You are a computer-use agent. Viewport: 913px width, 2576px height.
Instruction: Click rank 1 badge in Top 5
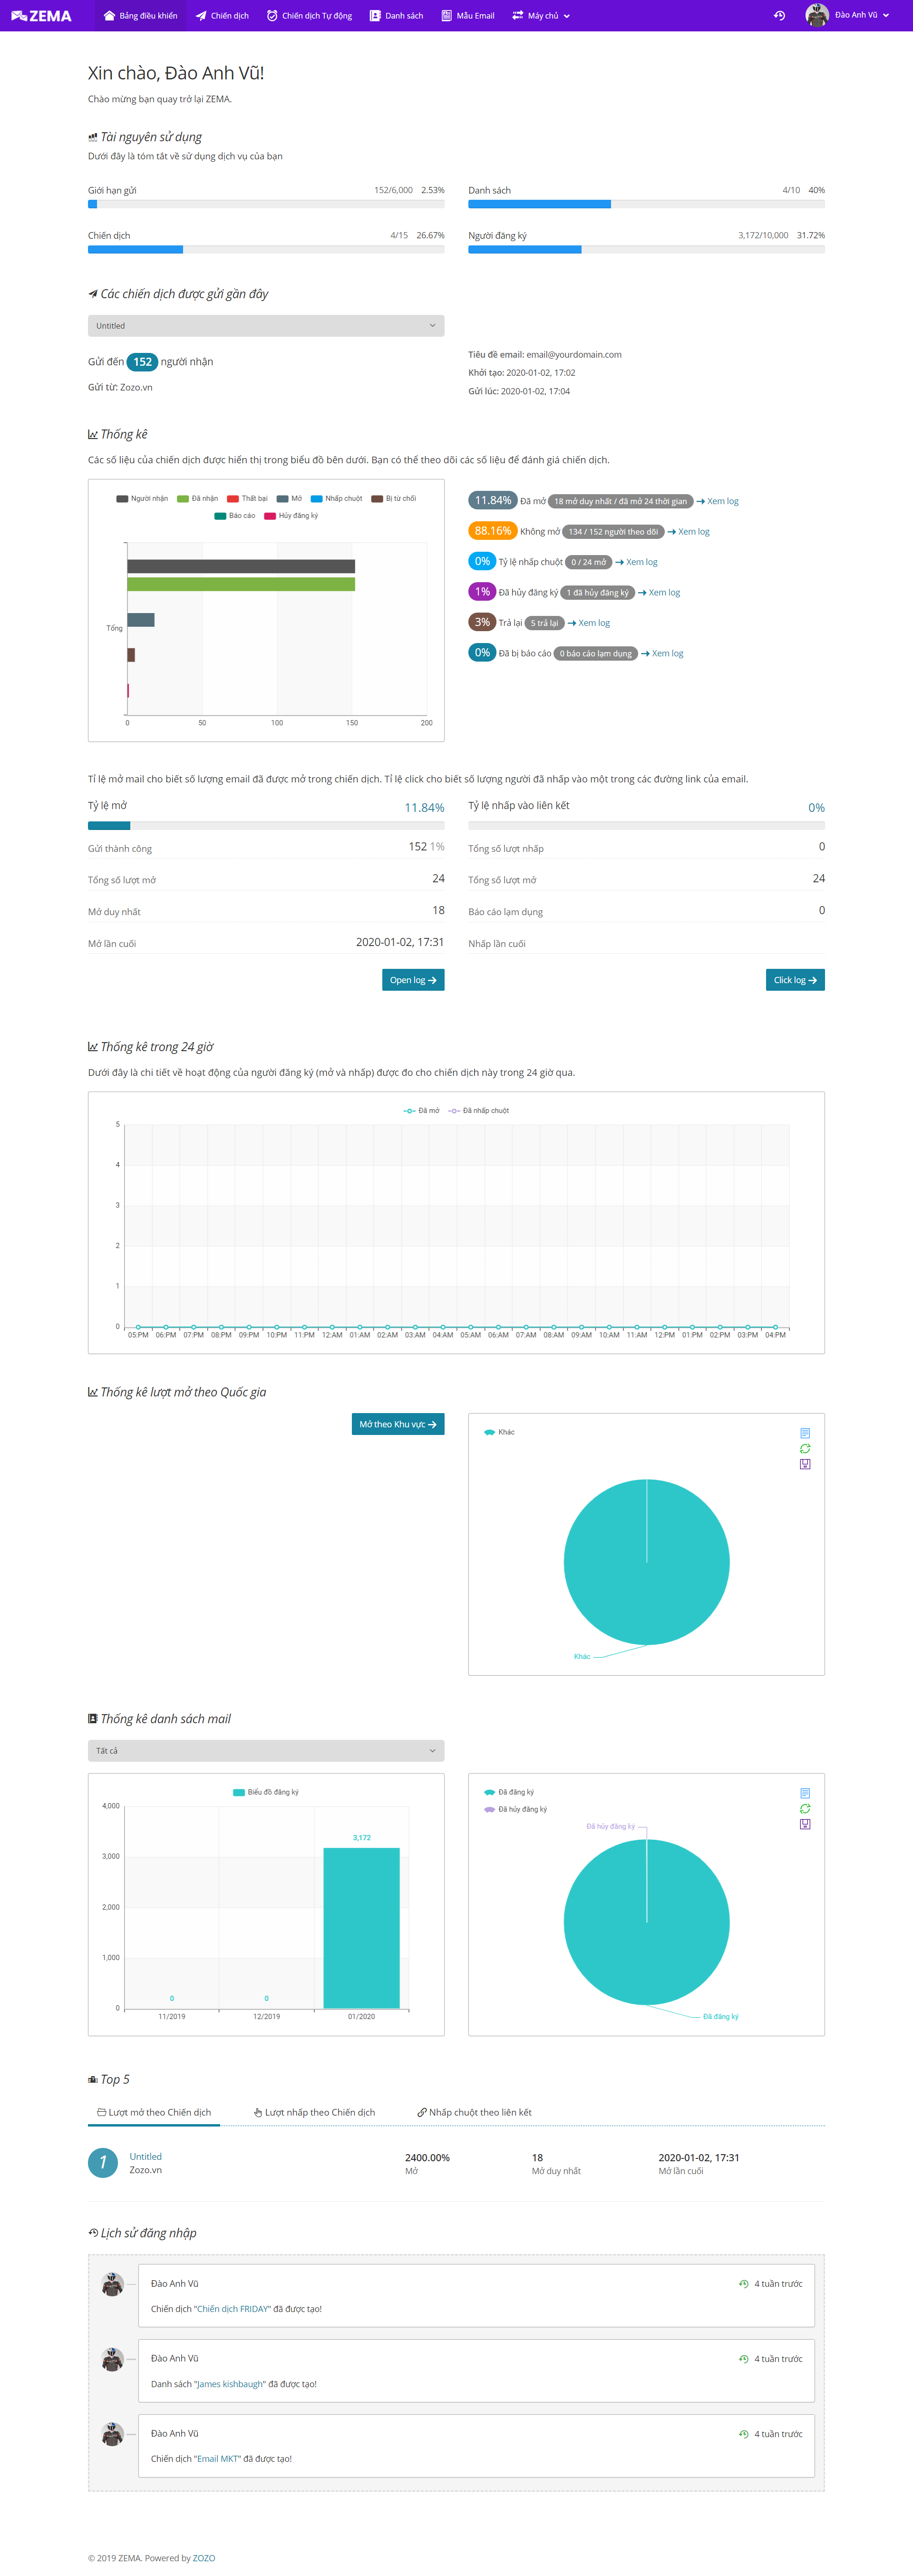103,2162
